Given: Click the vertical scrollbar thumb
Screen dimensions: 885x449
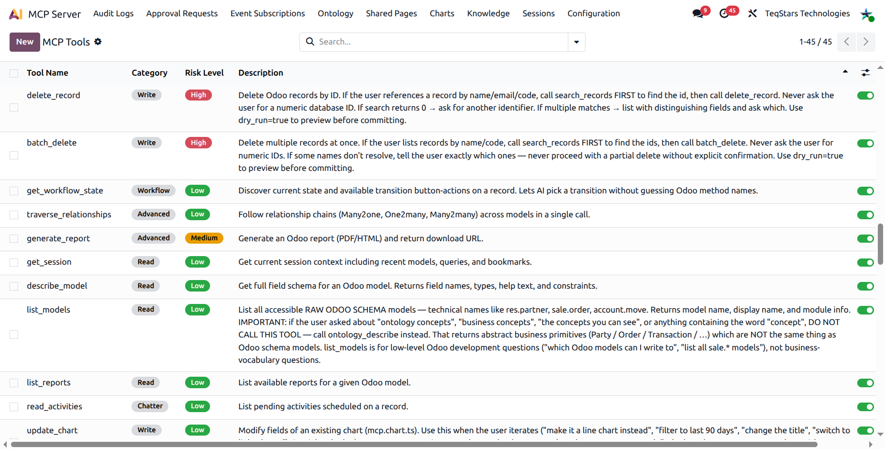Looking at the screenshot, I should [x=880, y=244].
